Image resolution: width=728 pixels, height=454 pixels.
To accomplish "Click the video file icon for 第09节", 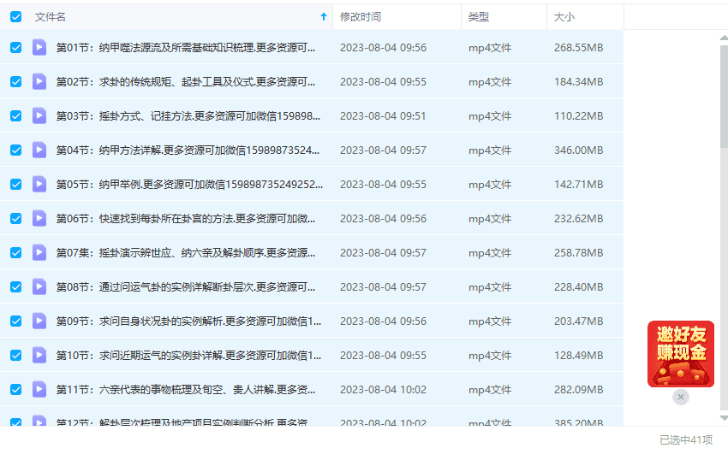I will (x=39, y=321).
